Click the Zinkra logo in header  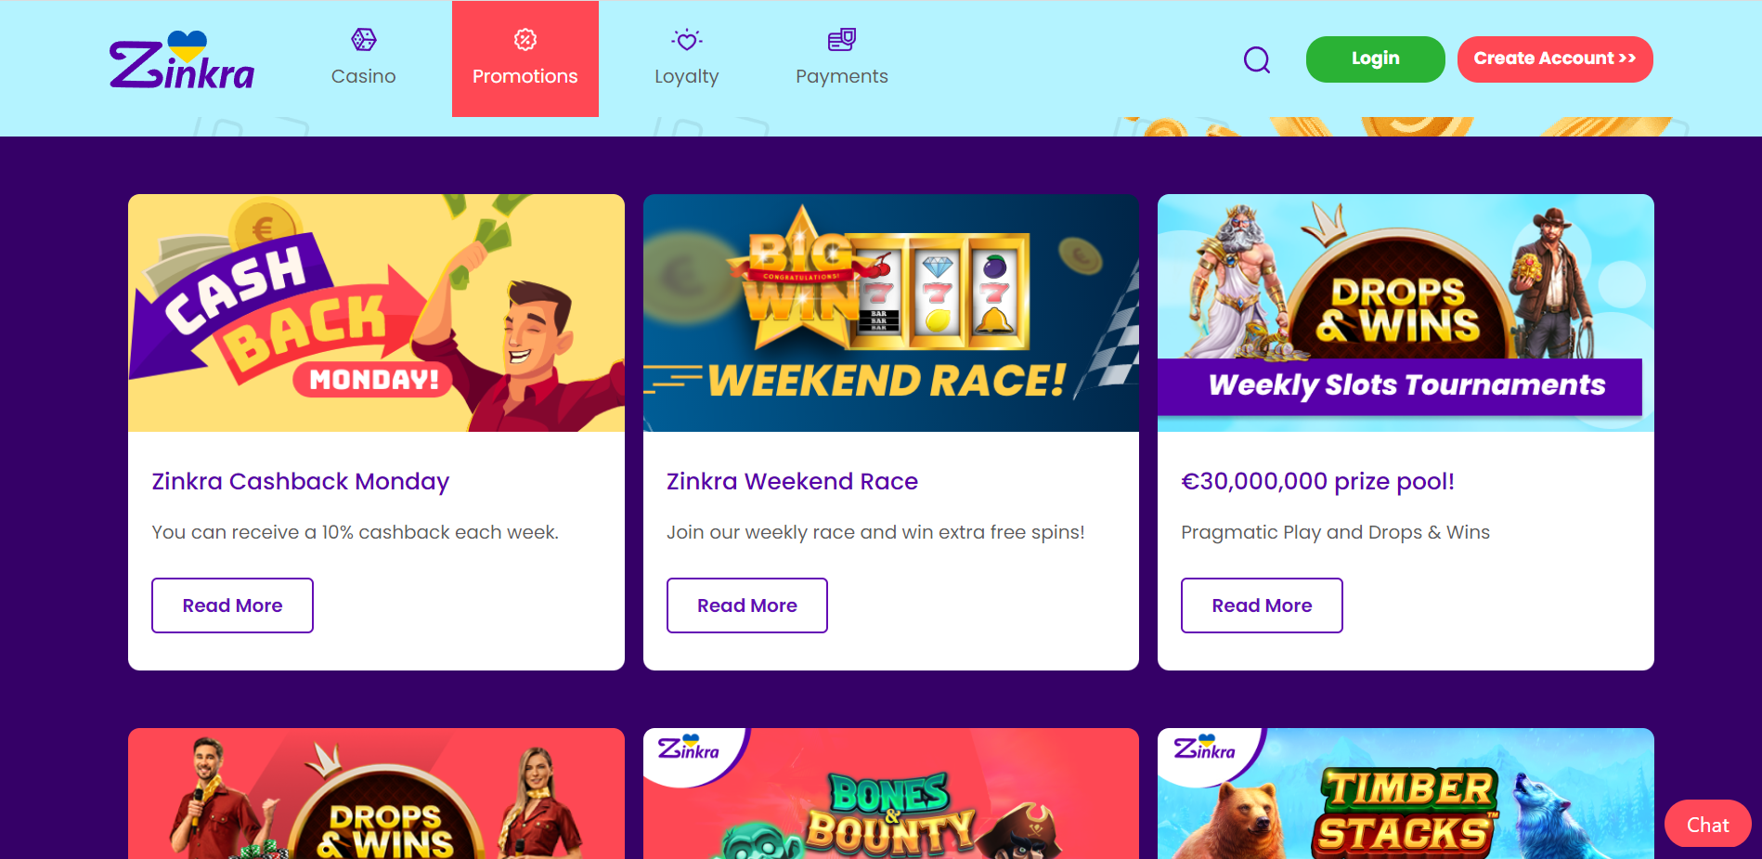(182, 60)
